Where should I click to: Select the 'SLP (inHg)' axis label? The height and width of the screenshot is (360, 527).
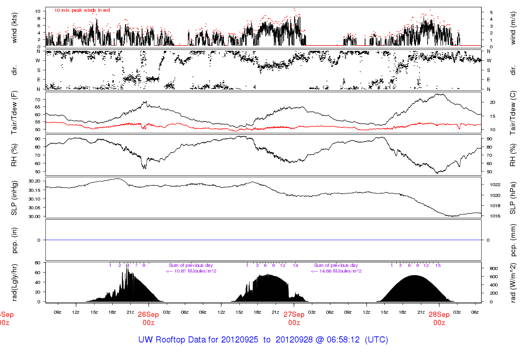point(14,198)
